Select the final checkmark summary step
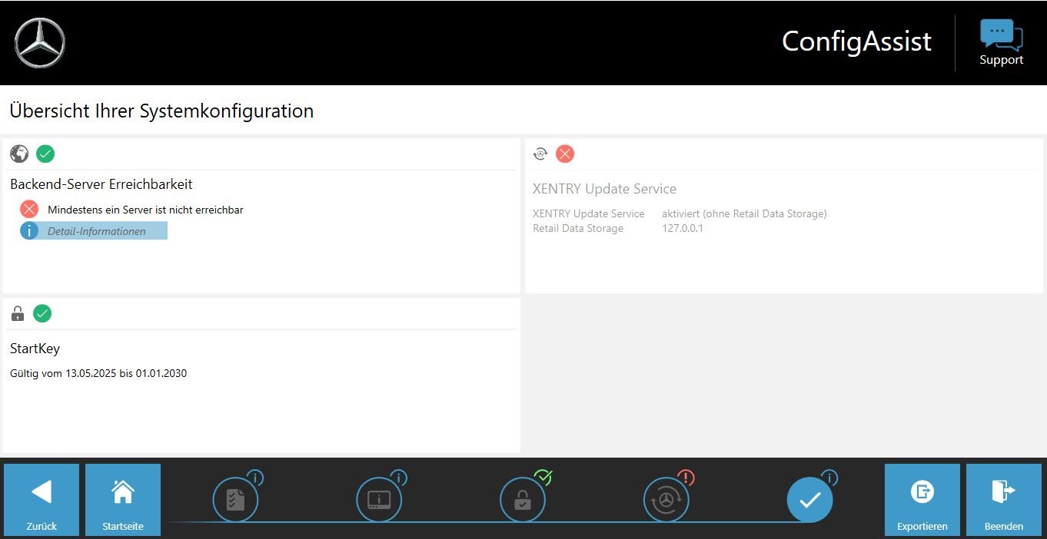This screenshot has width=1047, height=539. click(x=809, y=500)
